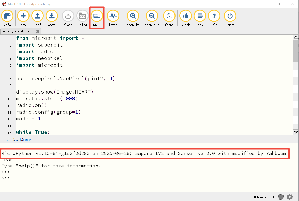The height and width of the screenshot is (201, 299).
Task: Click the 'radio.on()' line
Action: click(x=31, y=105)
